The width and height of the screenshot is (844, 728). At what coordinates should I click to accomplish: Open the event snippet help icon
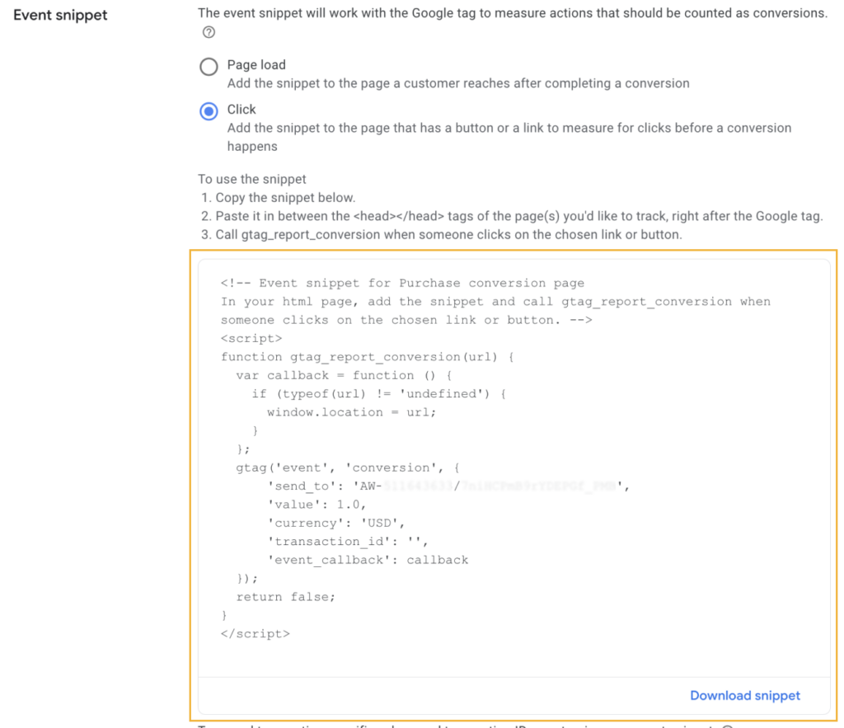[x=209, y=32]
